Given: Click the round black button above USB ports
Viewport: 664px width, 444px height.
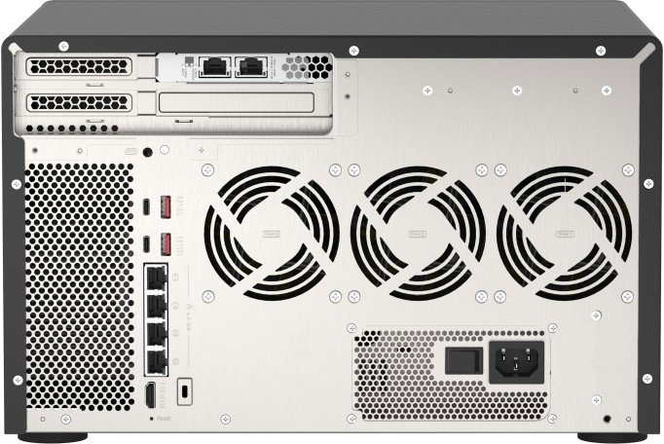Looking at the screenshot, I should 147,152.
